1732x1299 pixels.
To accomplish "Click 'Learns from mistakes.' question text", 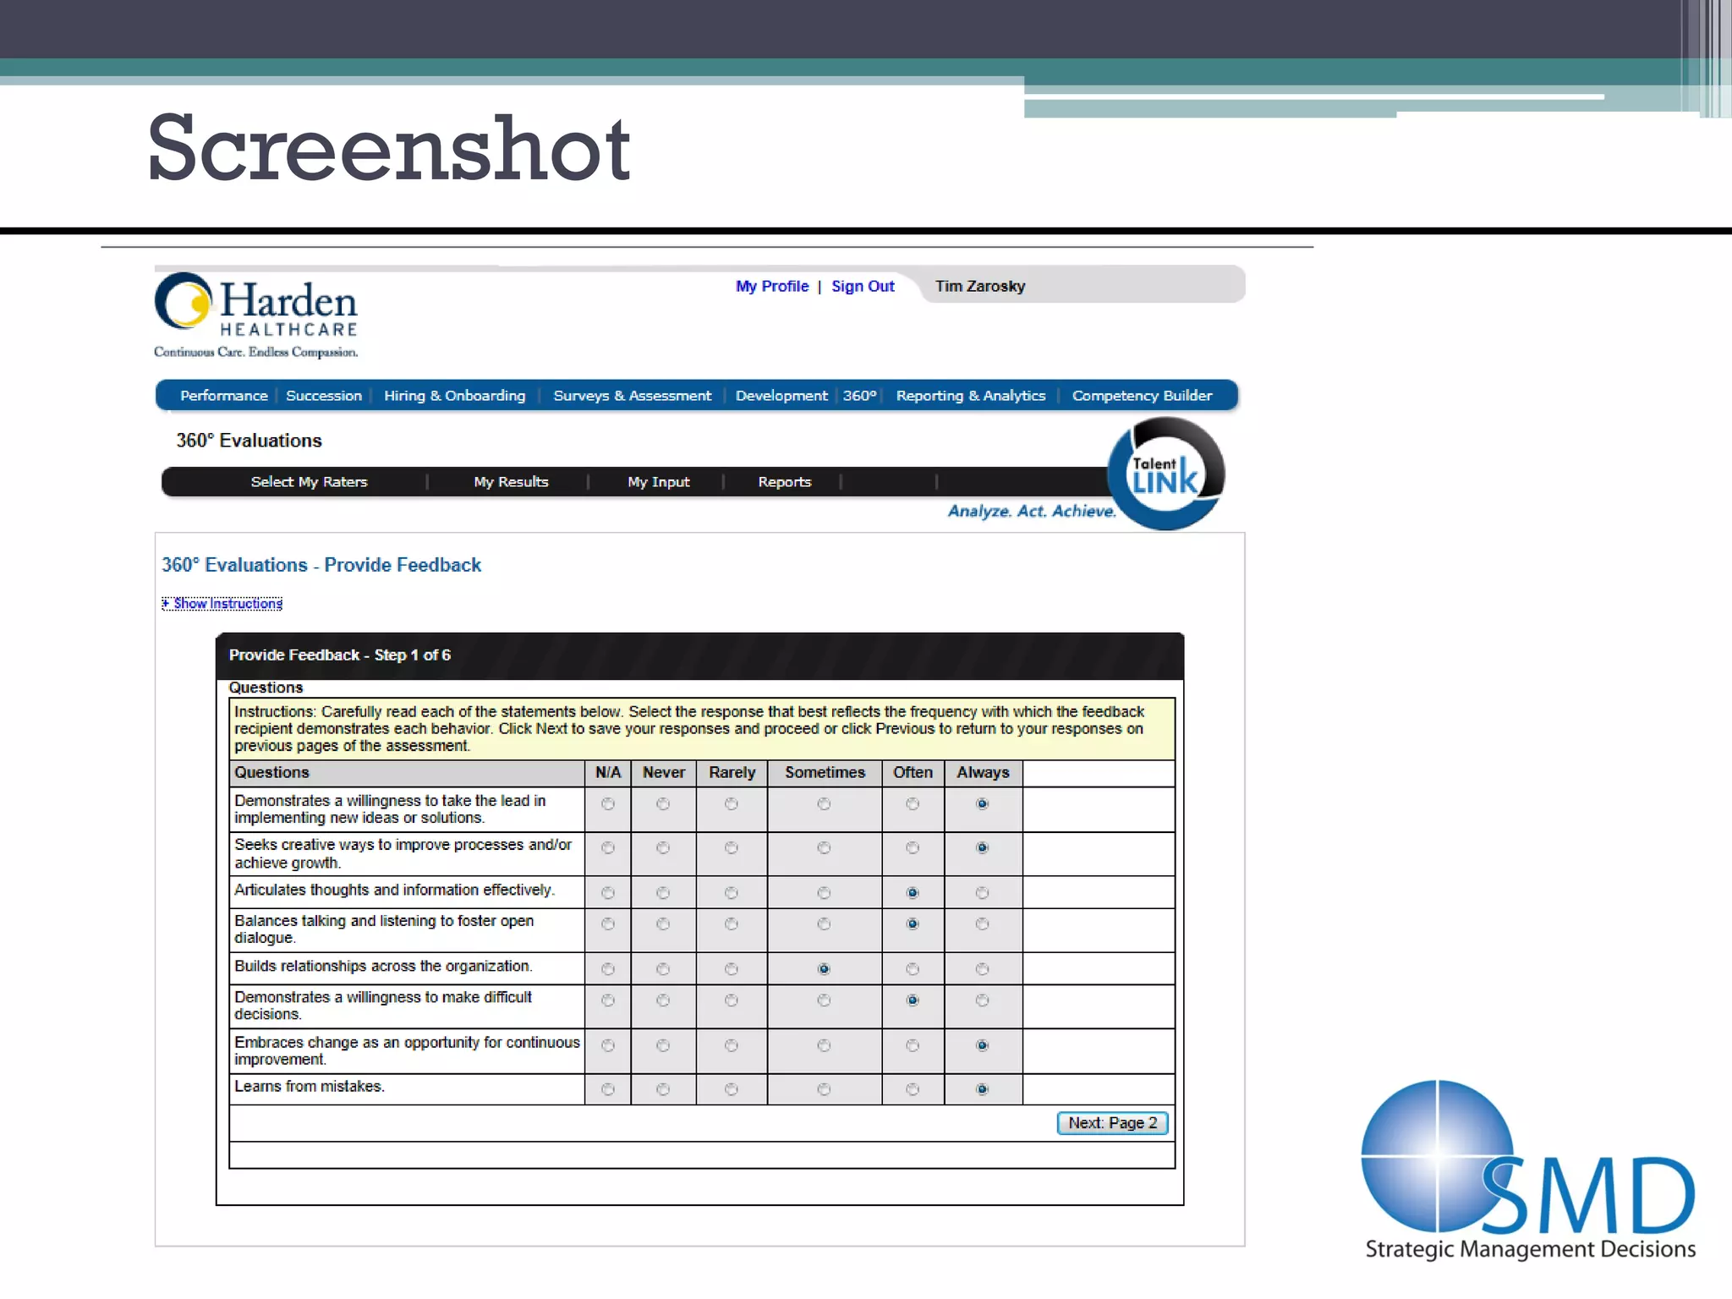I will (310, 1087).
